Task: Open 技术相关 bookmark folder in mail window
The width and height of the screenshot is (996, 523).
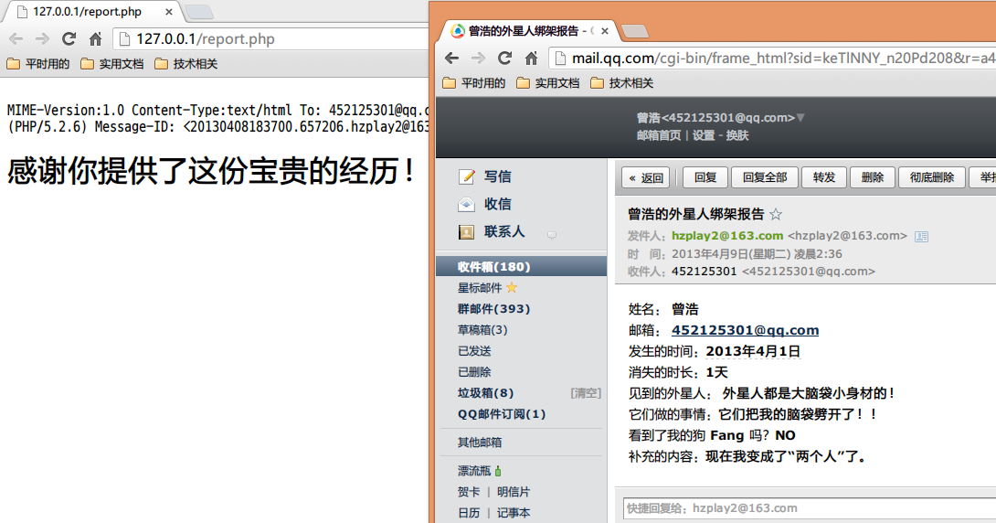Action: pos(622,83)
